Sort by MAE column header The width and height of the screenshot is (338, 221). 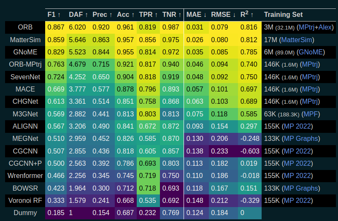pos(196,15)
